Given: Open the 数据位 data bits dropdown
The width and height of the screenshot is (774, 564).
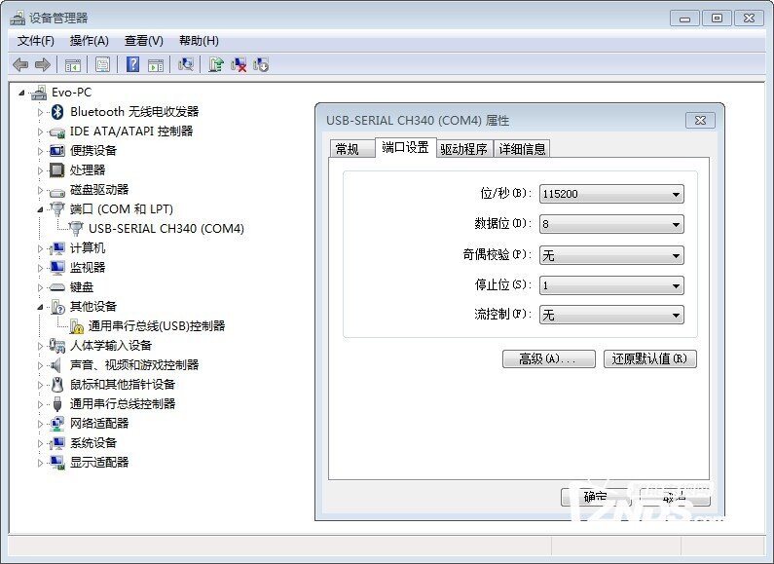Looking at the screenshot, I should [x=611, y=224].
